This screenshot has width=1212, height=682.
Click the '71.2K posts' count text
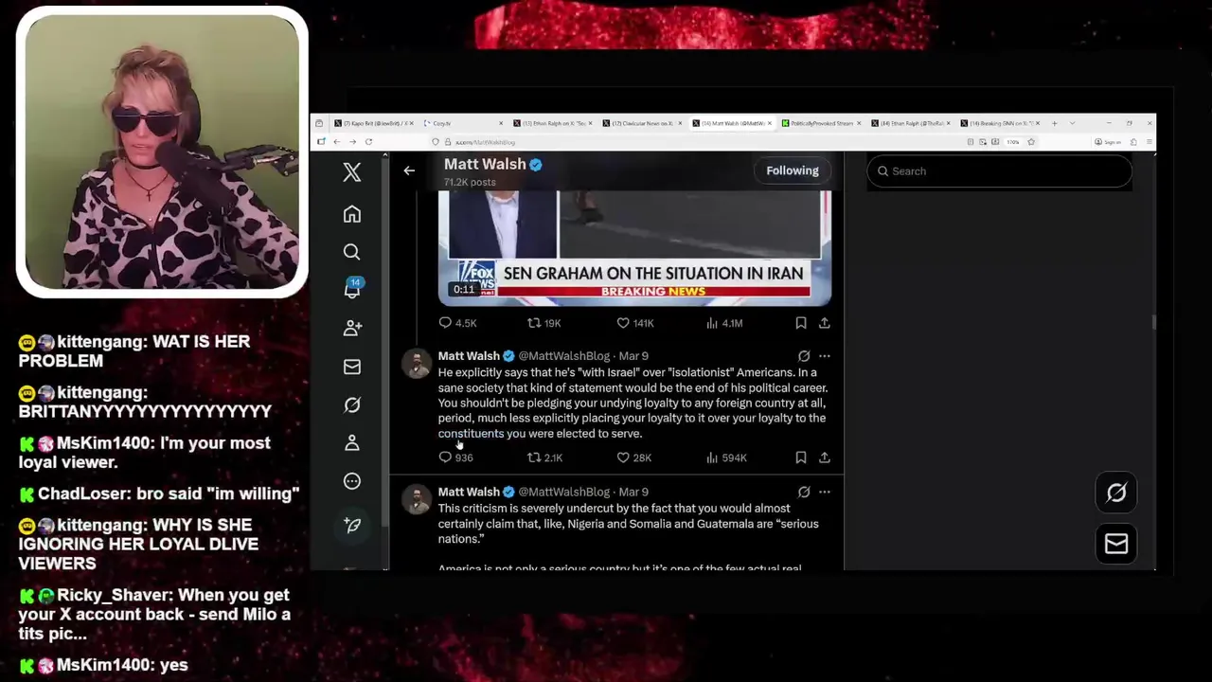click(x=470, y=182)
